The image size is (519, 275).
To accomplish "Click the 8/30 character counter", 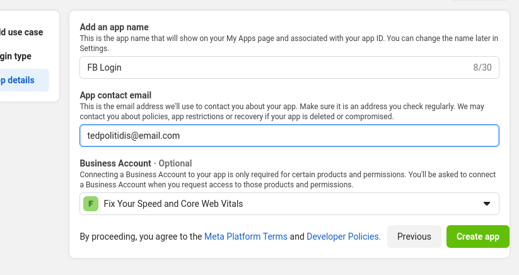I will click(x=482, y=67).
